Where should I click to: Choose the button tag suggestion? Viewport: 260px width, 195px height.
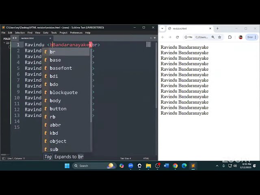pyautogui.click(x=66, y=108)
